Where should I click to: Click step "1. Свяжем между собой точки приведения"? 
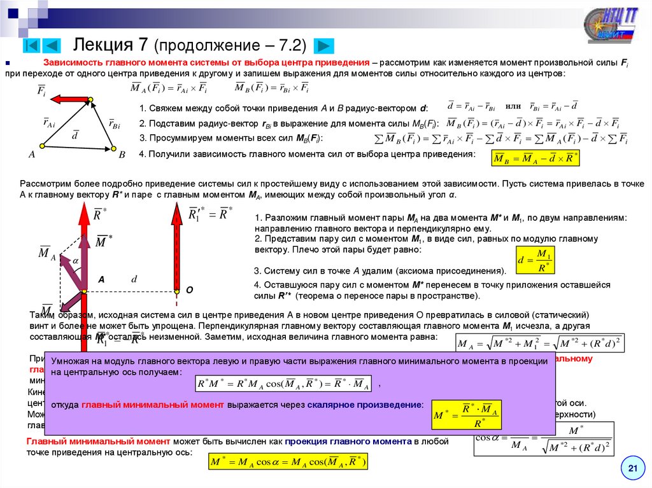tap(283, 109)
